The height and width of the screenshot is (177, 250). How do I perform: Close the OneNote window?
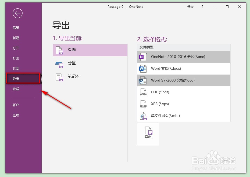pos(239,7)
